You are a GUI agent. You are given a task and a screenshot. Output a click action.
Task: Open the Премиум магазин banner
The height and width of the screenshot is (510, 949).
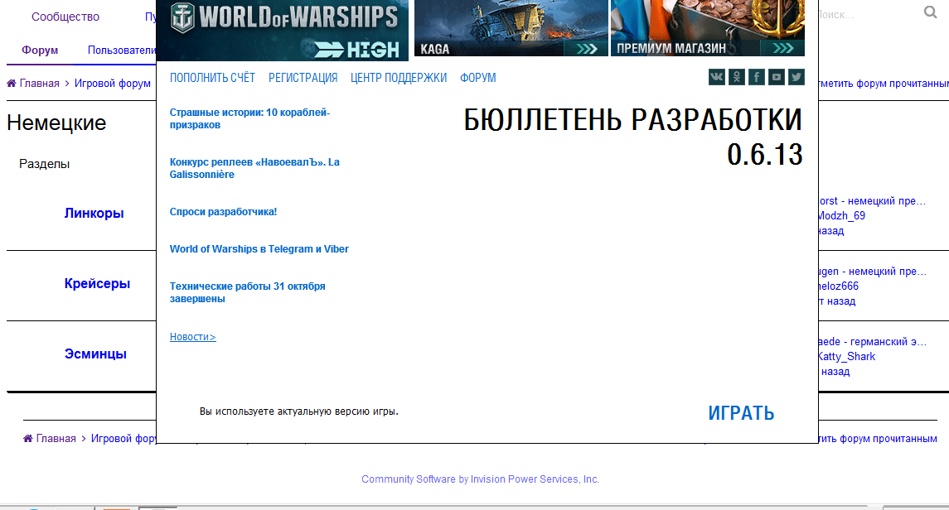pyautogui.click(x=708, y=28)
